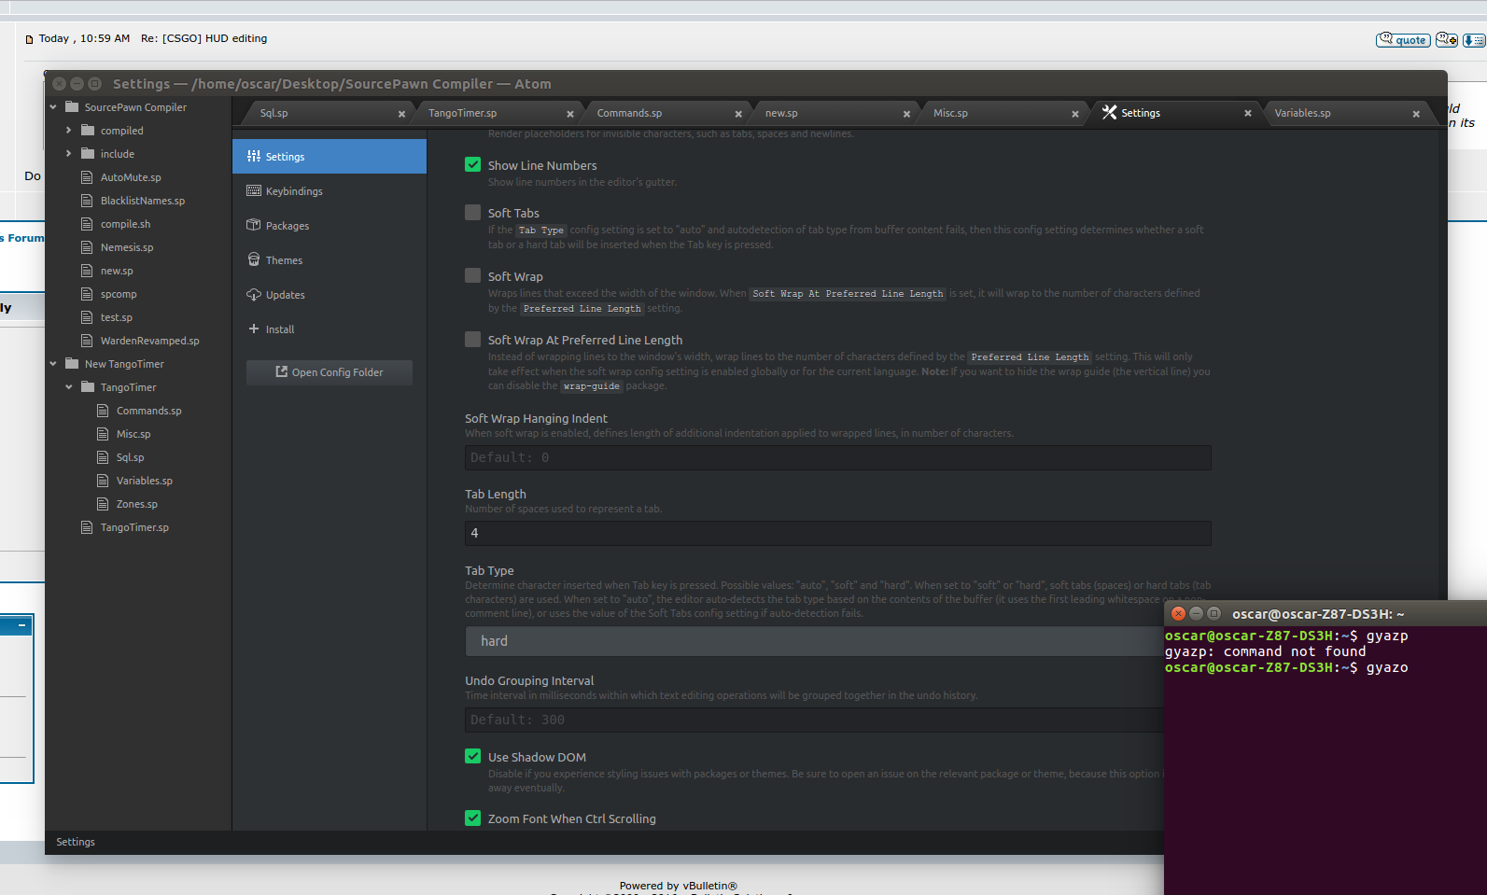Open spcomp in the tree
1487x895 pixels.
[x=119, y=294]
